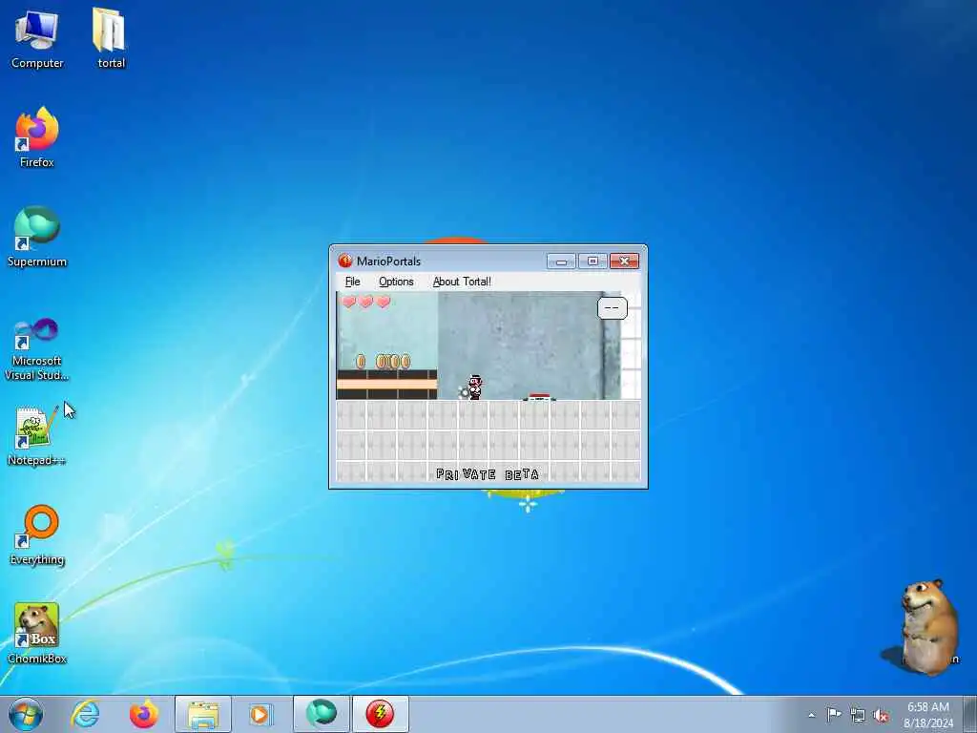Click the Show desktop taskbar strip
Screen dimensions: 977x733
970,714
